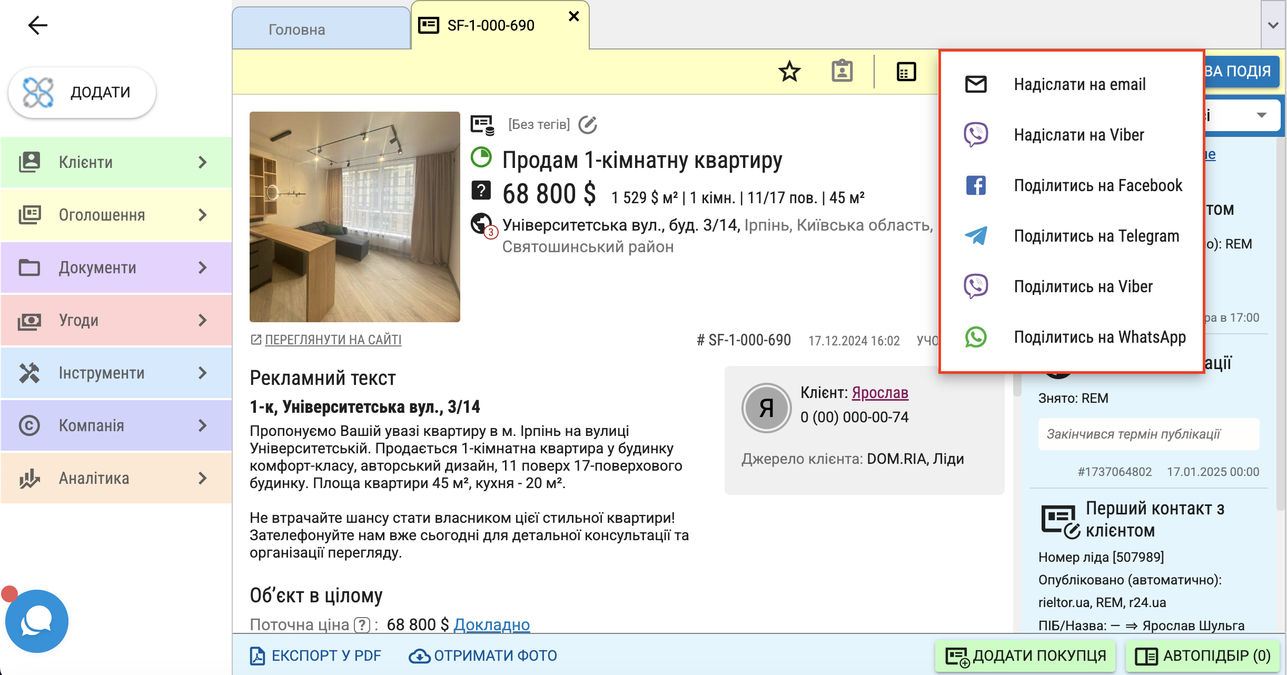Viewport: 1287px width, 675px height.
Task: Open client Ярослав link
Action: click(x=880, y=392)
